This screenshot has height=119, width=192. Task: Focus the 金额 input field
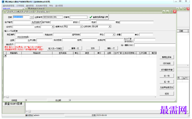click(x=21, y=40)
